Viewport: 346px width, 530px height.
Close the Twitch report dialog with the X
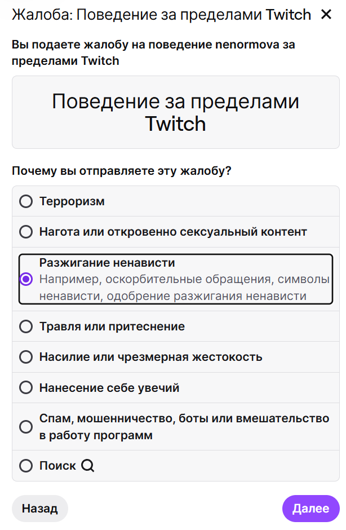(326, 14)
